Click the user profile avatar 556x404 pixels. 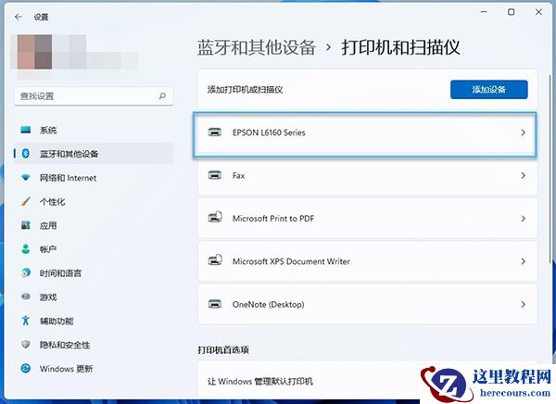[x=34, y=52]
